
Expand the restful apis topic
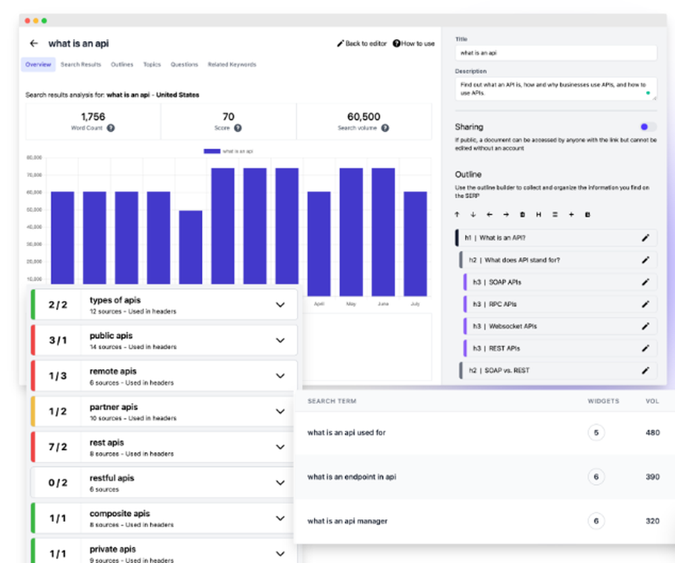(x=280, y=483)
